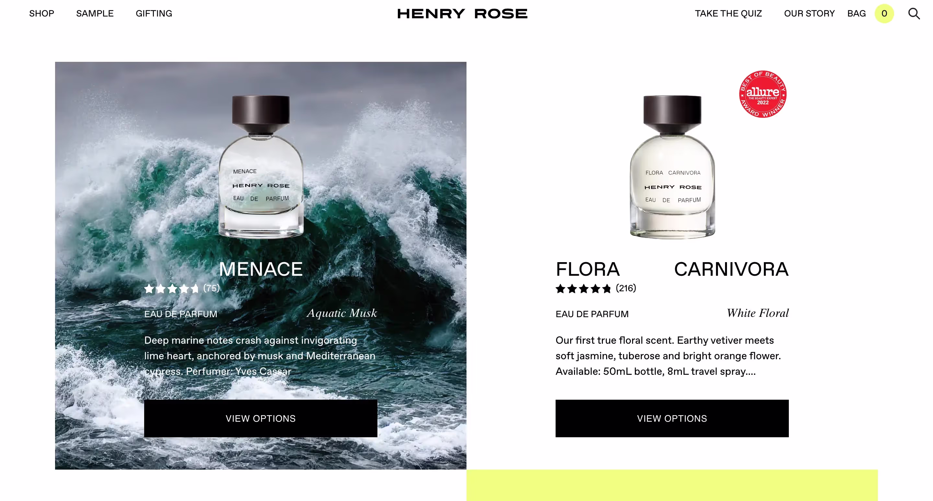
Task: Click the Allure Best of Beauty badge
Action: pyautogui.click(x=762, y=94)
